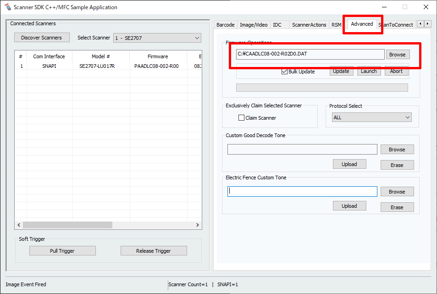
Task: Click the Scanner SDK app icon in title bar
Action: (8, 7)
